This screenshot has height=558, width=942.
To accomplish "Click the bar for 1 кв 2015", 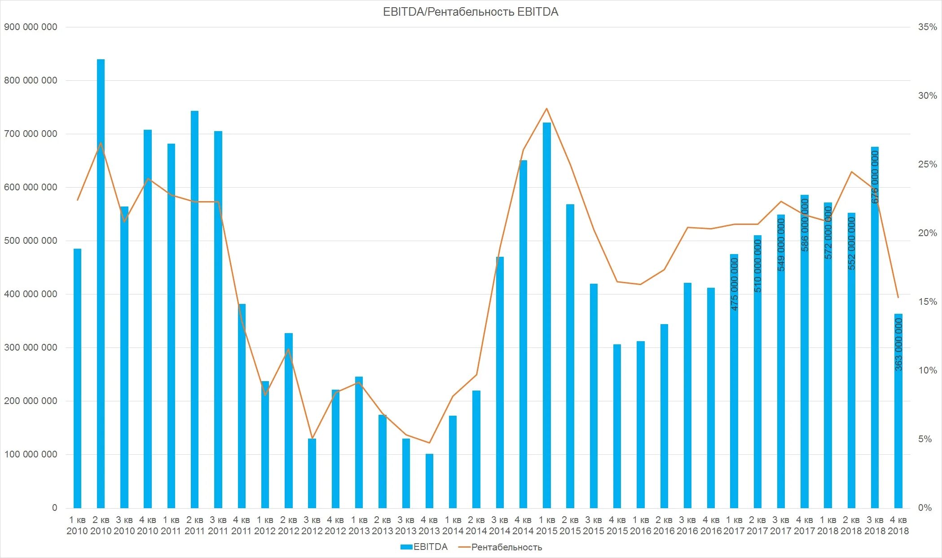I will pyautogui.click(x=546, y=314).
